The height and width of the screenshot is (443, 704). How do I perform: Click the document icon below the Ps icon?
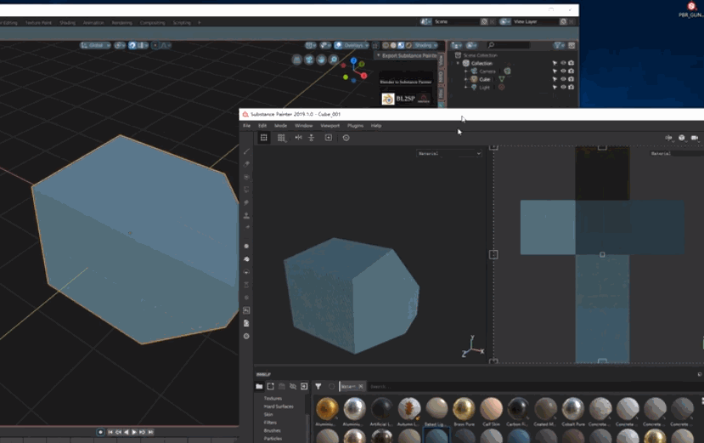(246, 323)
